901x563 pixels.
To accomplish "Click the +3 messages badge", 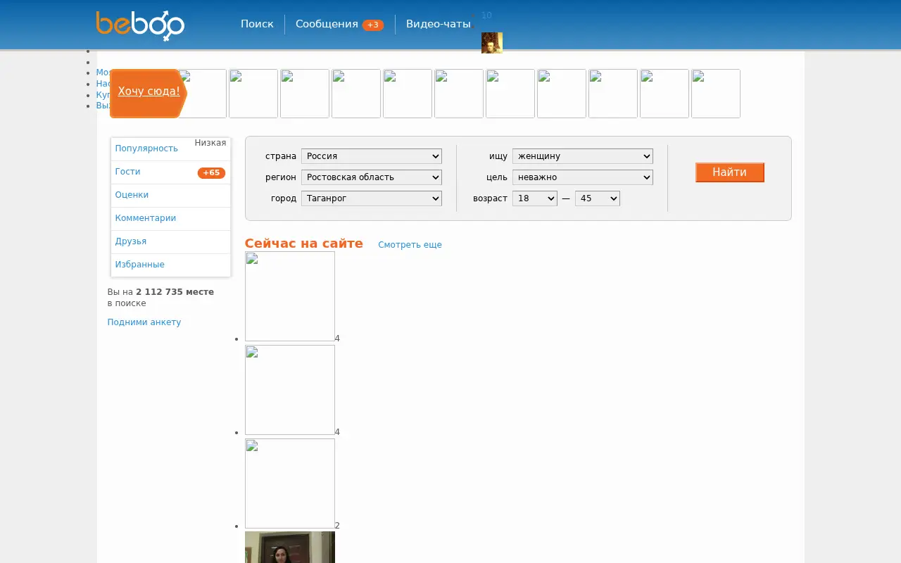I will point(372,25).
